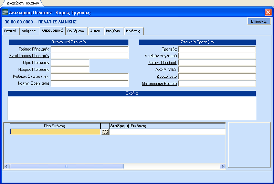The image size is (274, 184).
Task: Click the Δρομολόγιο link label
Action: pyautogui.click(x=167, y=76)
